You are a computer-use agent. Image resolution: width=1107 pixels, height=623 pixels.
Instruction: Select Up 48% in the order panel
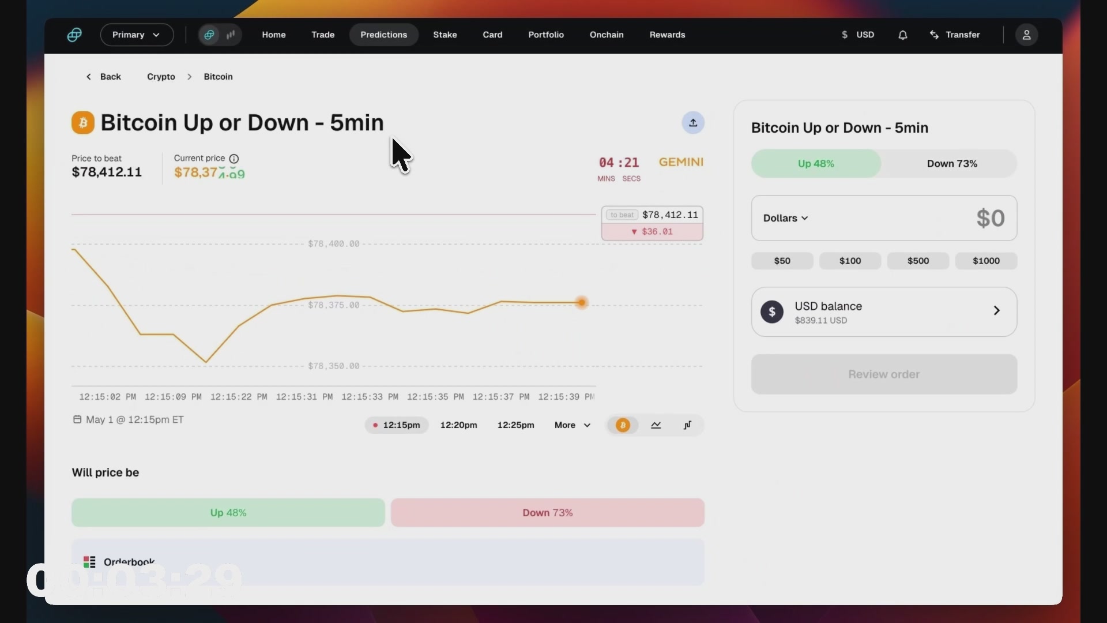[x=816, y=164]
